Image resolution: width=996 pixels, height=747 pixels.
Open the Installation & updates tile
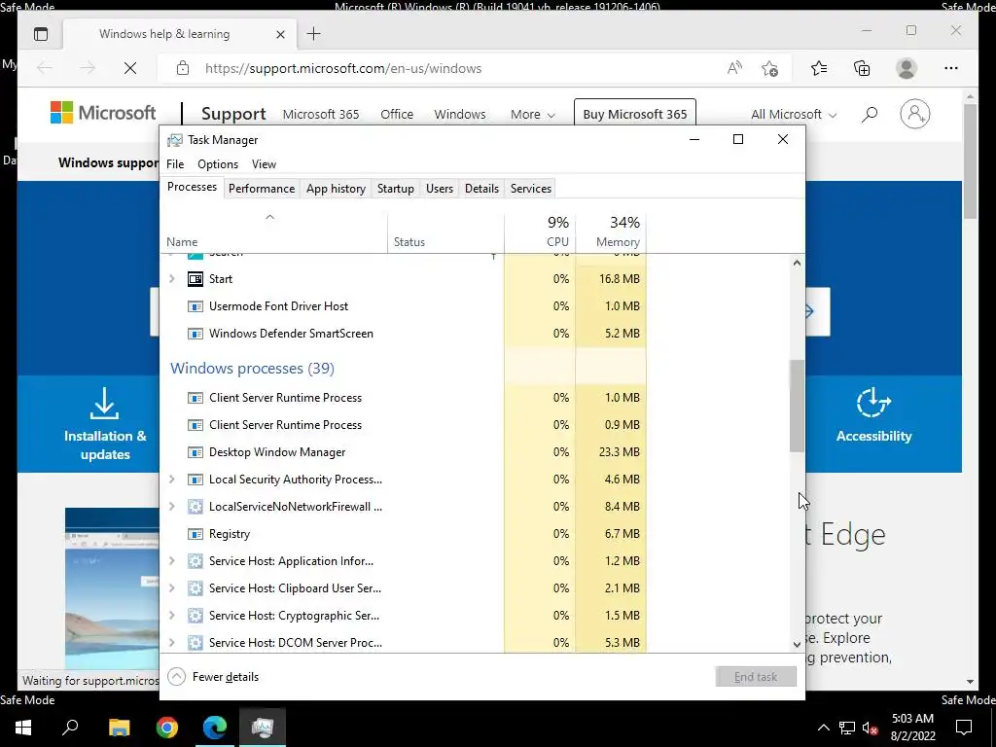point(105,424)
